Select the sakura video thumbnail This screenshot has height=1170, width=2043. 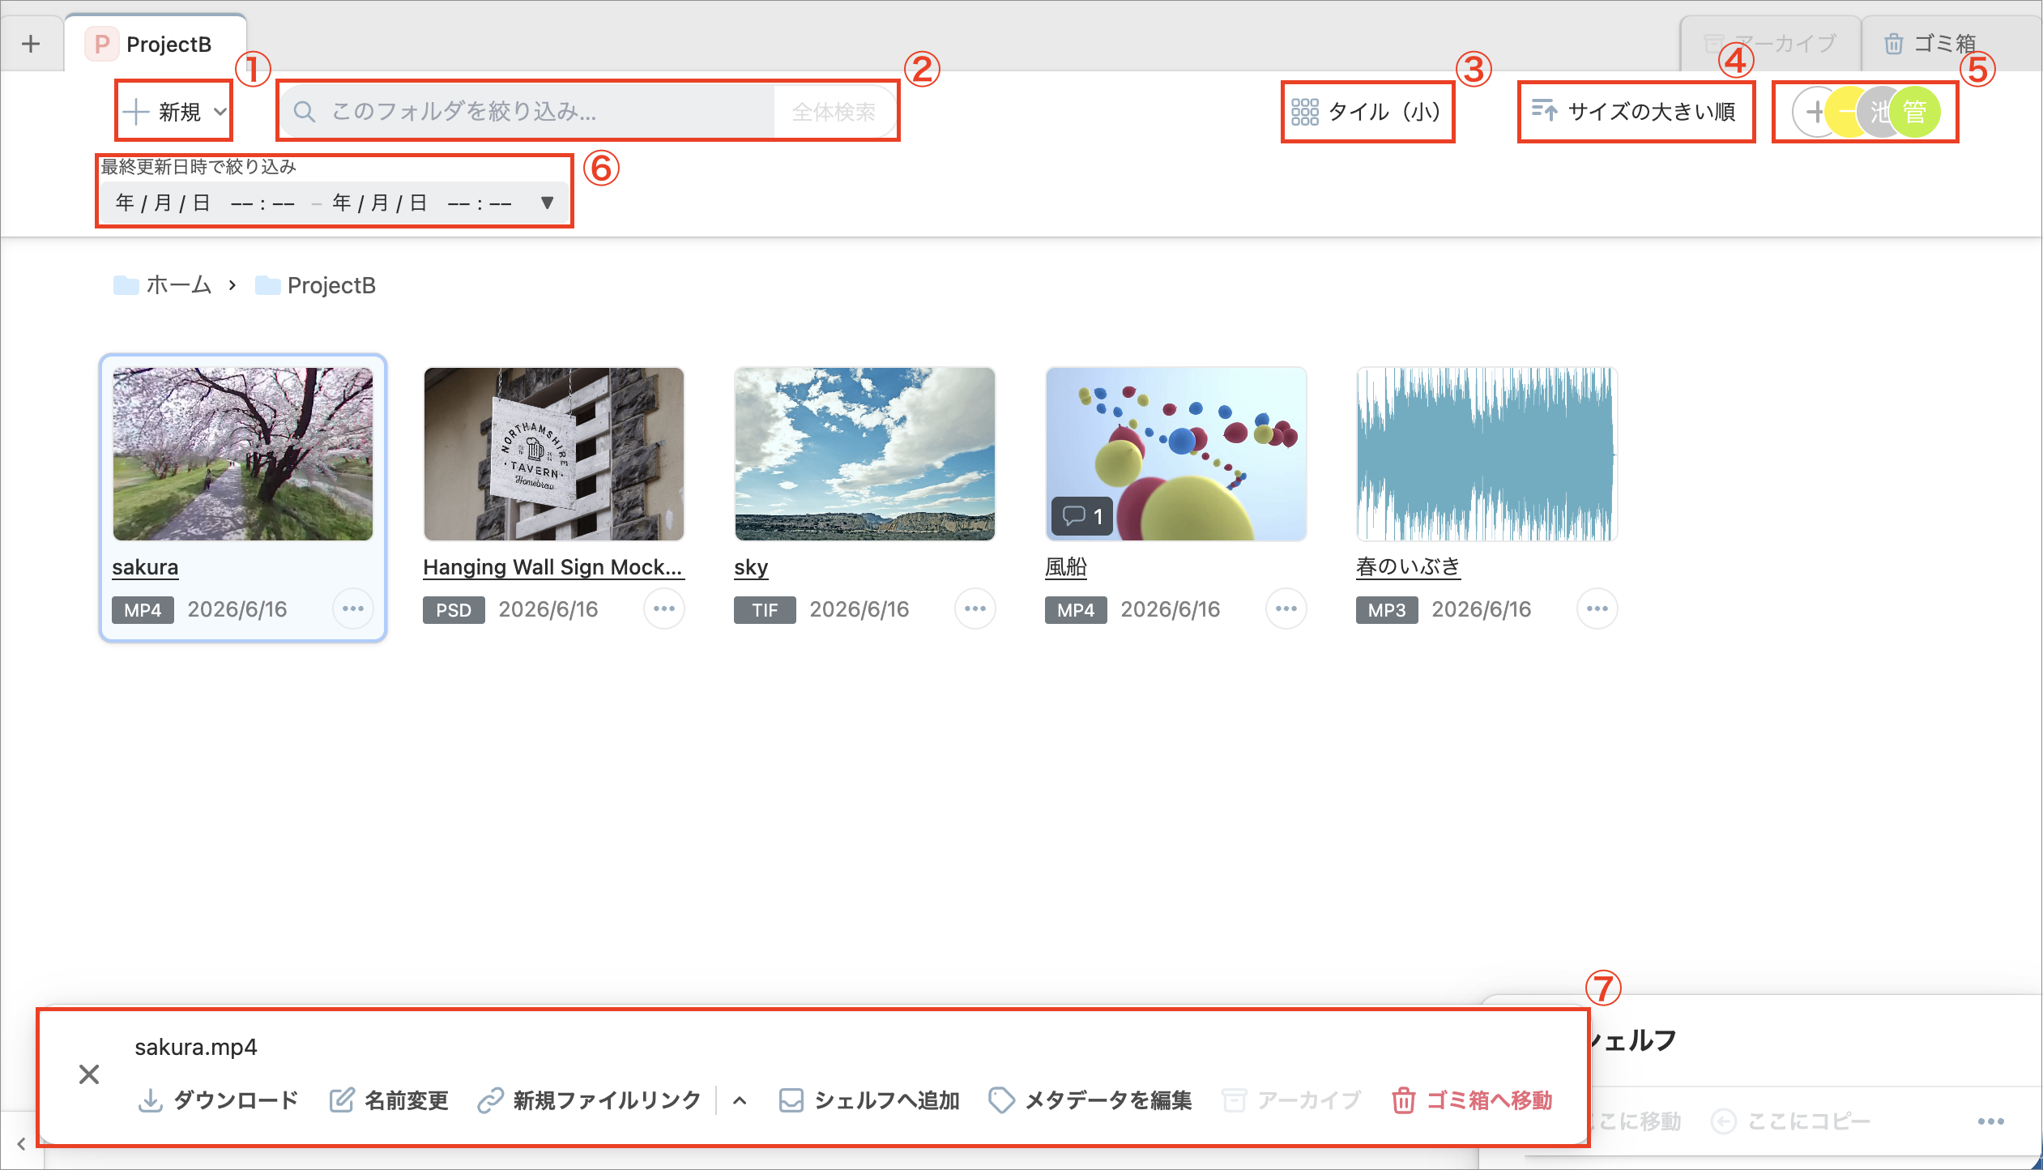[243, 454]
